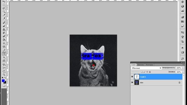187x105 pixels.
Task: Toggle lock image pixels brush icon
Action: coord(144,72)
